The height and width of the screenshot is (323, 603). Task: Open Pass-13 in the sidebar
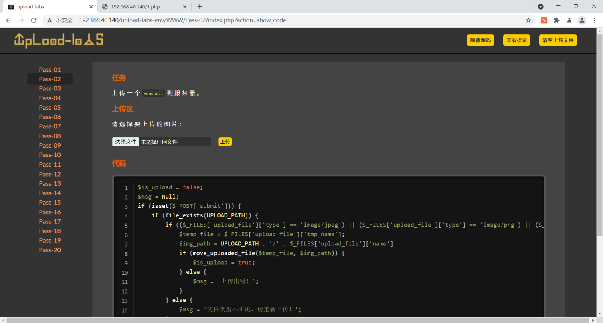pyautogui.click(x=50, y=183)
